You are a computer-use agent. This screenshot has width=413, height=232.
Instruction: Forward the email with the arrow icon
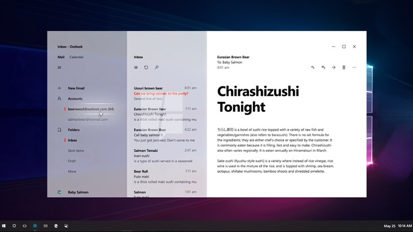point(333,68)
